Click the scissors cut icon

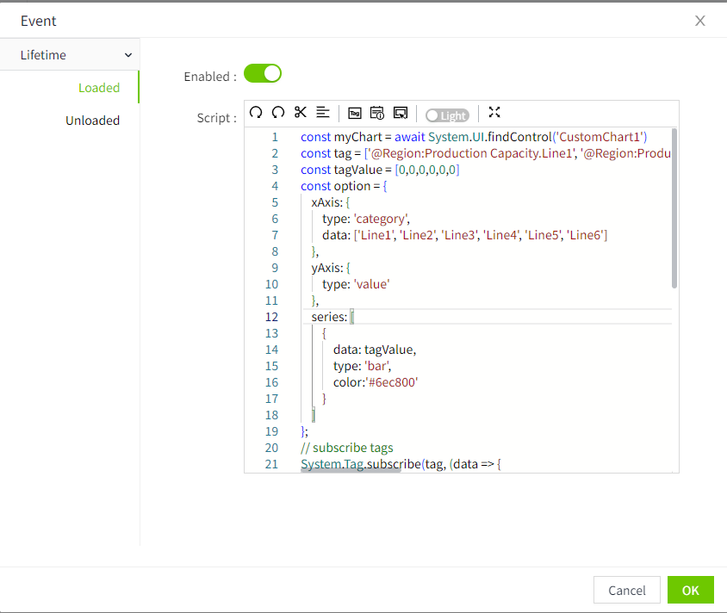click(301, 113)
